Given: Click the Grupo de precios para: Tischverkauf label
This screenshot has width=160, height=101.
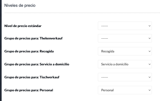Looking at the screenshot, I should click(x=32, y=77).
